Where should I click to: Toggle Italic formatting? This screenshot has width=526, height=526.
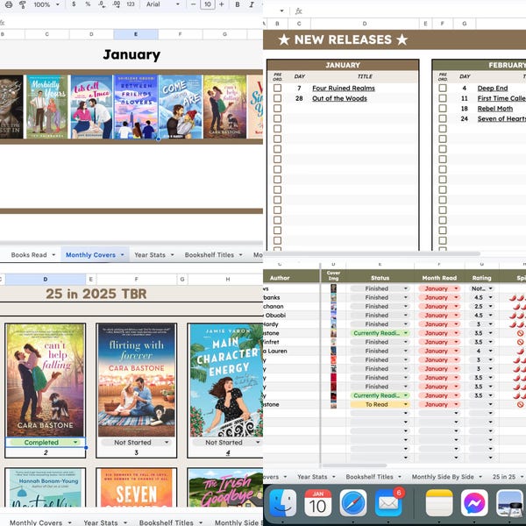[252, 4]
